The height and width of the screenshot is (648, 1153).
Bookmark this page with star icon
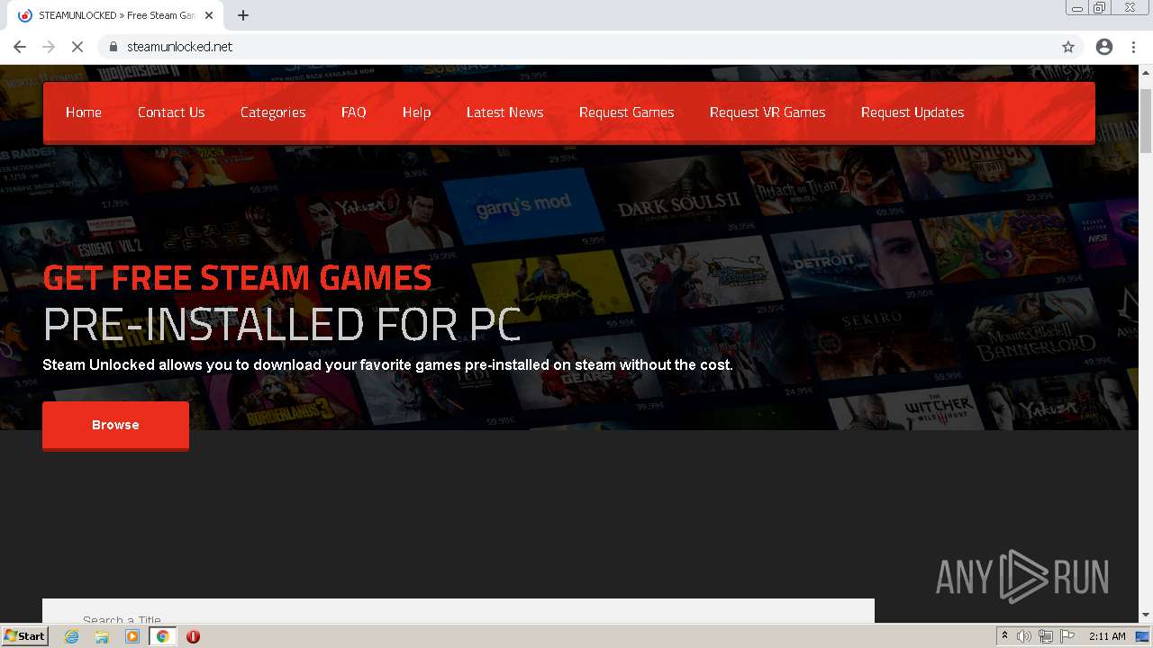(x=1068, y=47)
